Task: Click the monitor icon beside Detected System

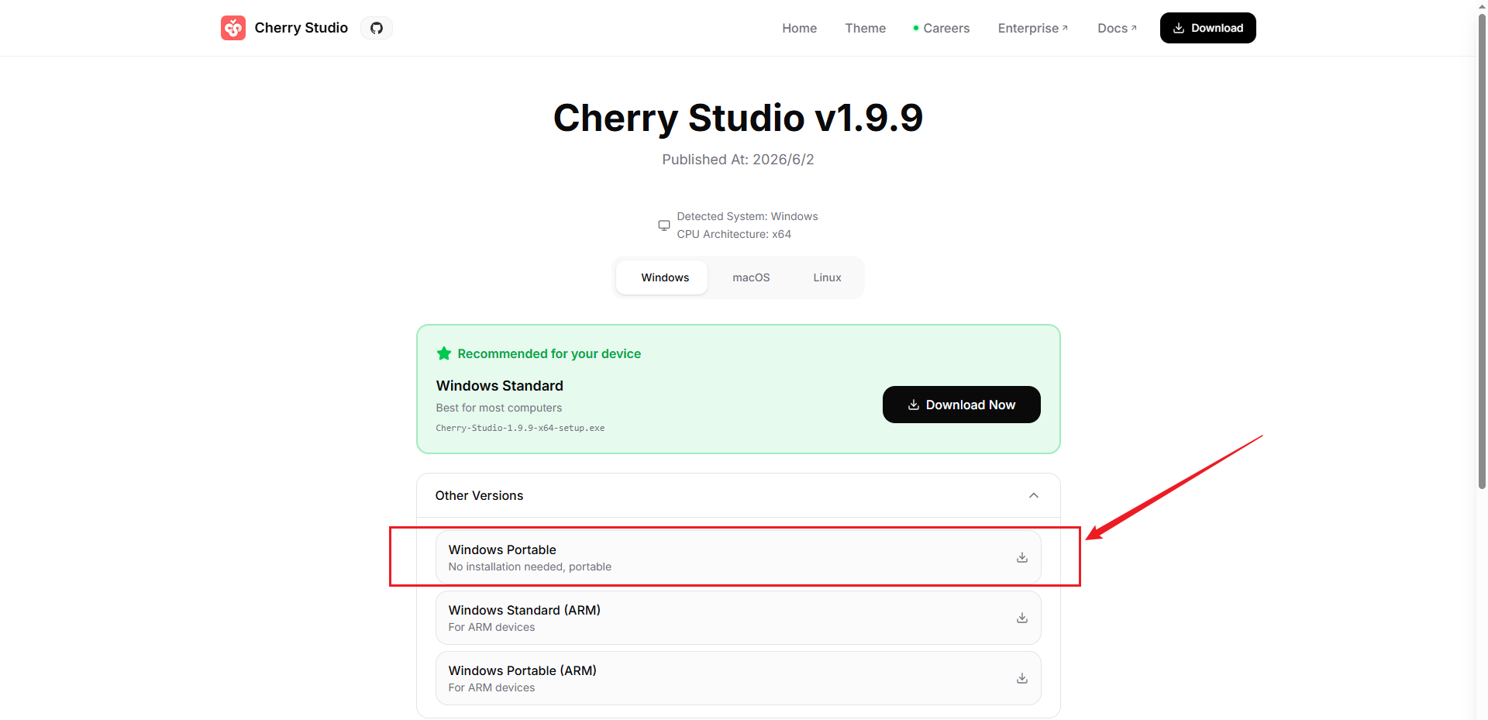Action: (x=664, y=226)
